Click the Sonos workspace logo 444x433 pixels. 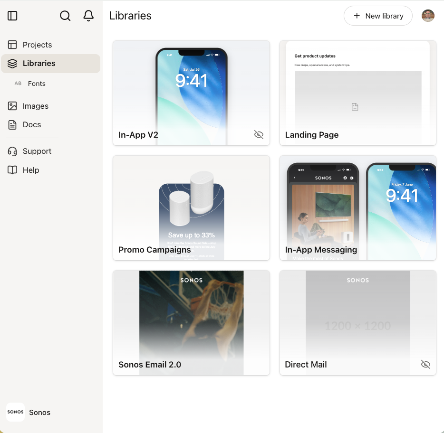16,412
